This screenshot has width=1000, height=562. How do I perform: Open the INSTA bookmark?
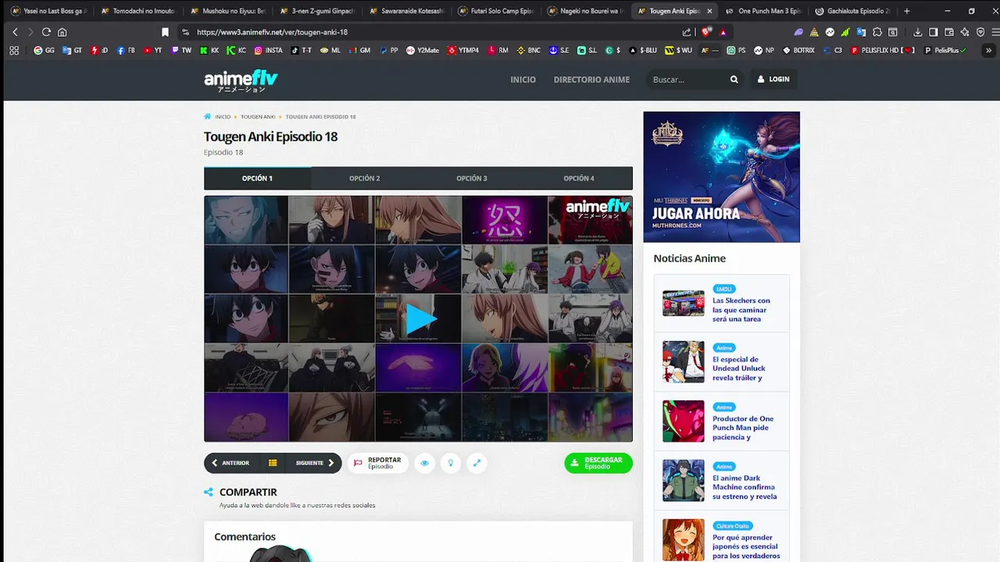pyautogui.click(x=268, y=50)
